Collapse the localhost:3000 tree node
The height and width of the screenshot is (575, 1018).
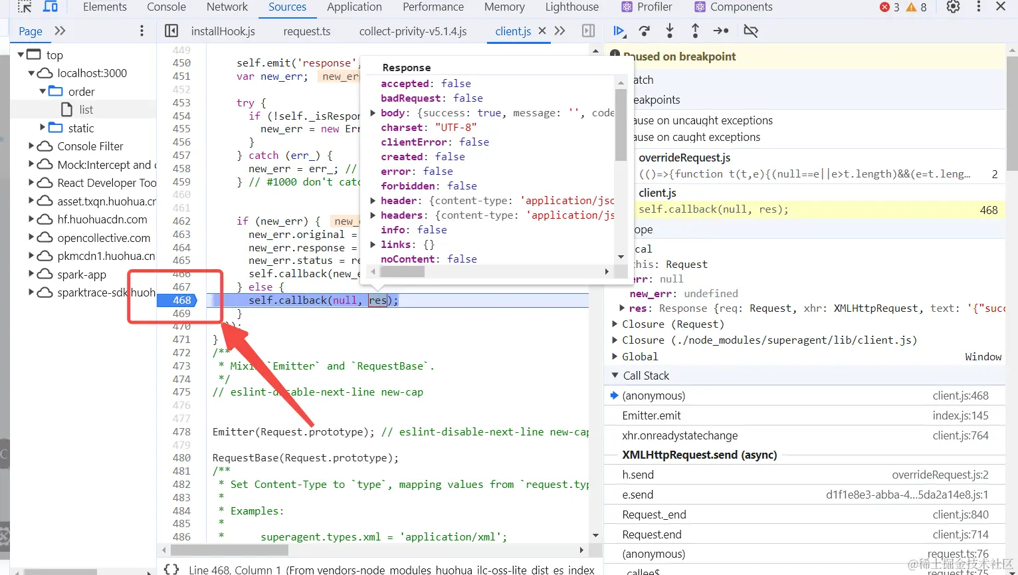point(31,73)
